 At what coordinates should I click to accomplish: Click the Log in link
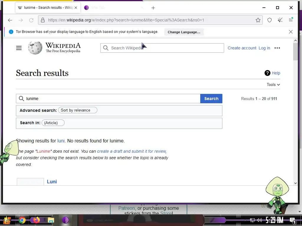click(x=264, y=48)
